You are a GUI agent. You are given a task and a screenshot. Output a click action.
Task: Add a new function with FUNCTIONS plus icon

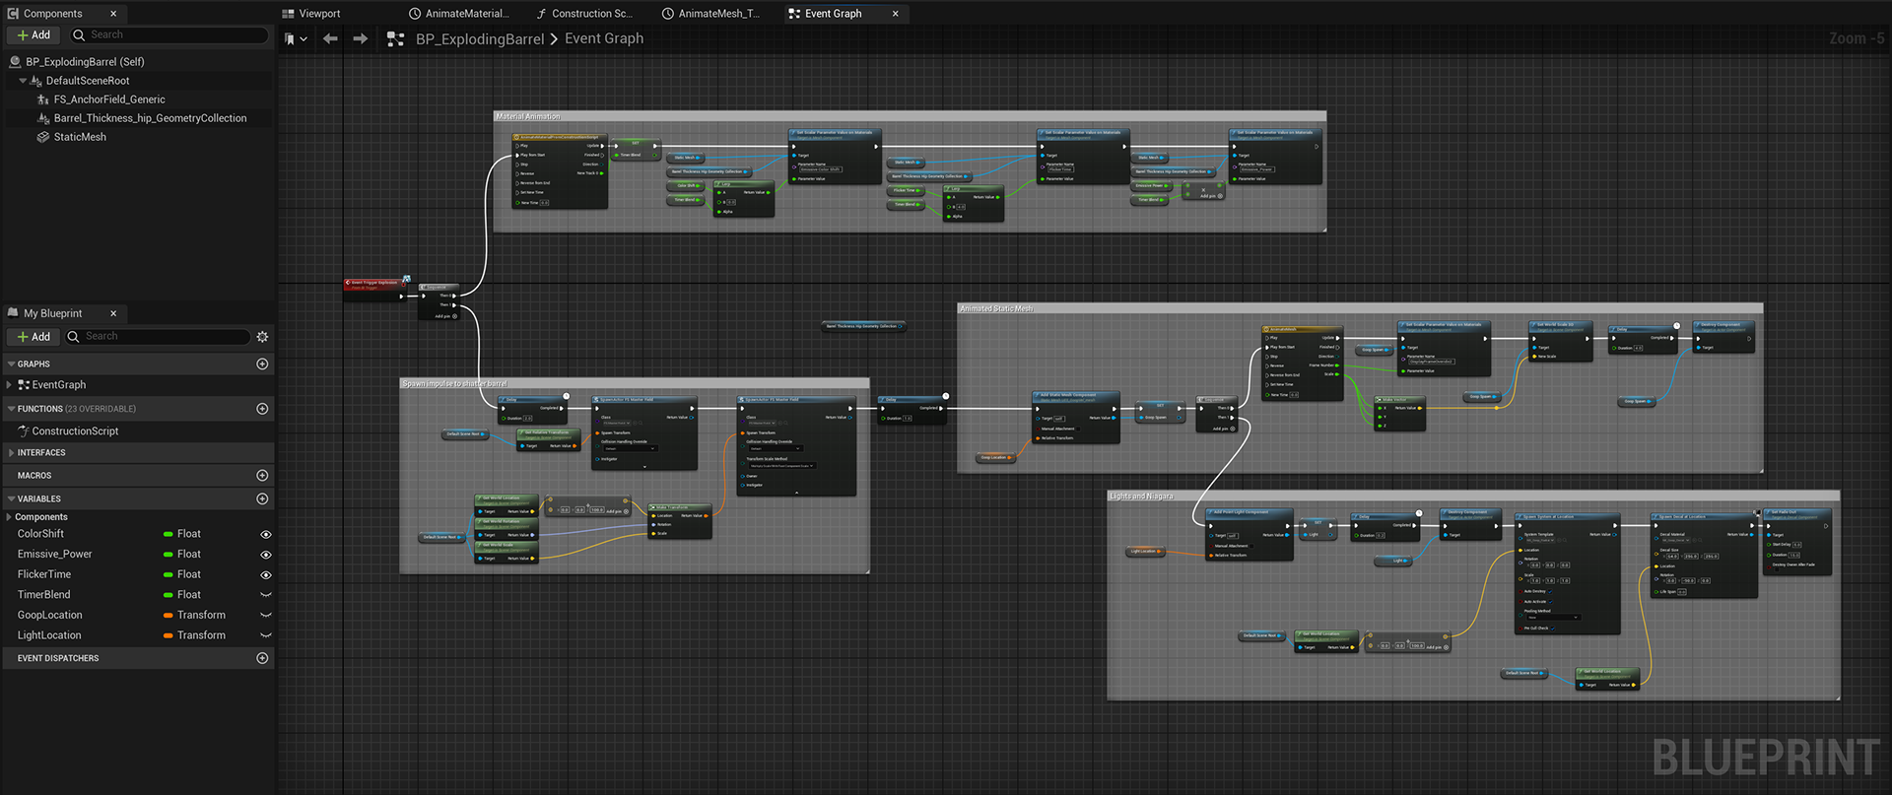coord(262,409)
